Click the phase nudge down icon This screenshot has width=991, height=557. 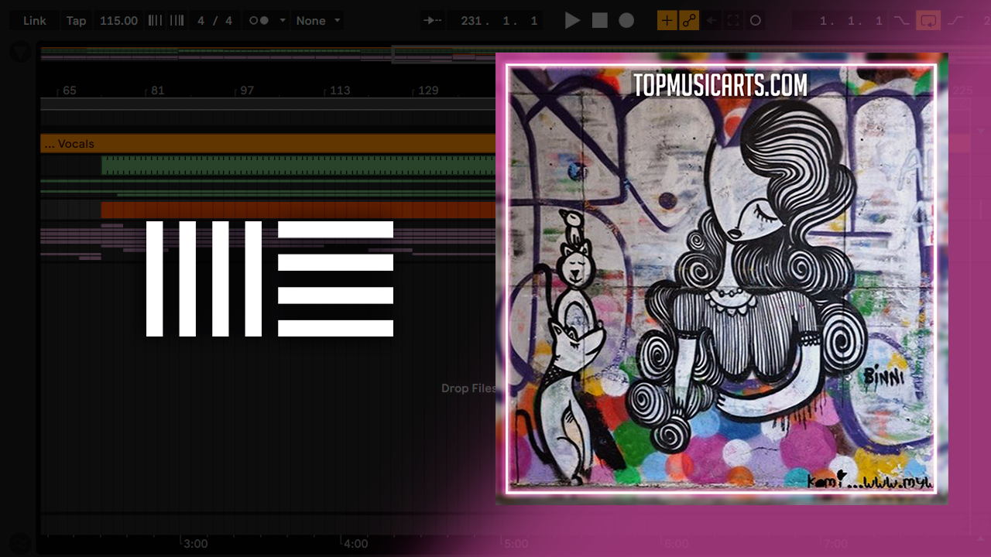click(155, 21)
